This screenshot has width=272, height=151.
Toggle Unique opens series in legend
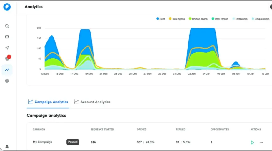(x=198, y=19)
